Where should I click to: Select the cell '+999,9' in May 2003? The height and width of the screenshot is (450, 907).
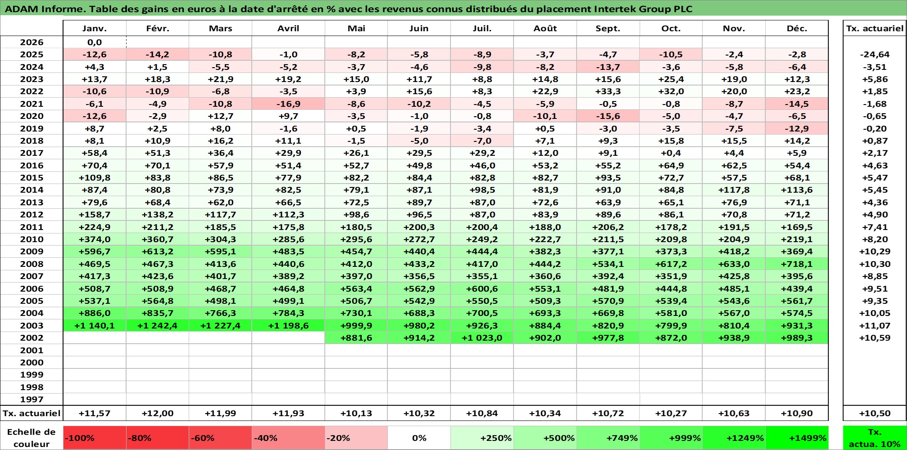tap(356, 325)
